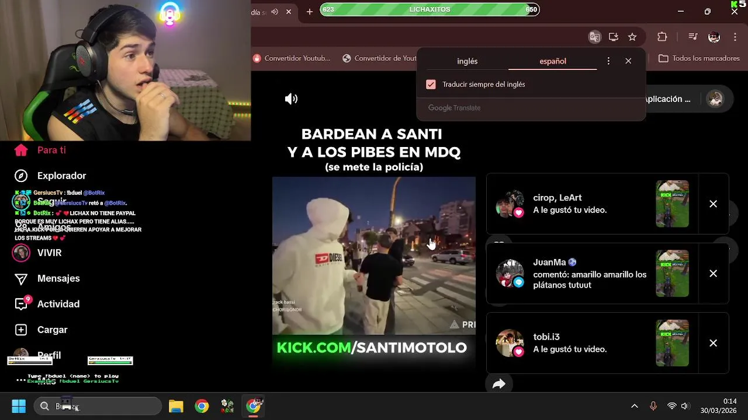Open the Chrome extensions puzzle icon
The image size is (748, 420).
tap(662, 37)
